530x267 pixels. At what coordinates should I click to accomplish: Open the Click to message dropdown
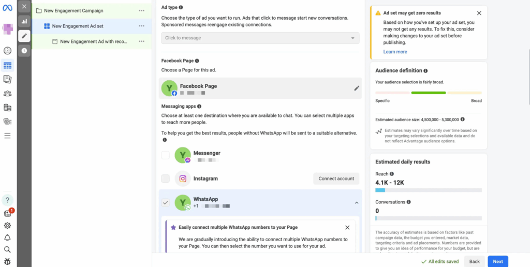coord(260,38)
